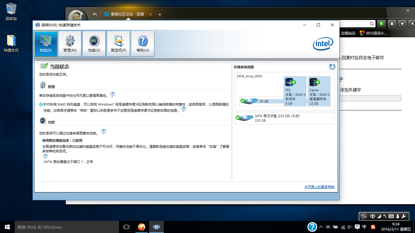Image resolution: width=415 pixels, height=233 pixels.
Task: Click SATA_Array_0000 array label
Action: pyautogui.click(x=249, y=76)
